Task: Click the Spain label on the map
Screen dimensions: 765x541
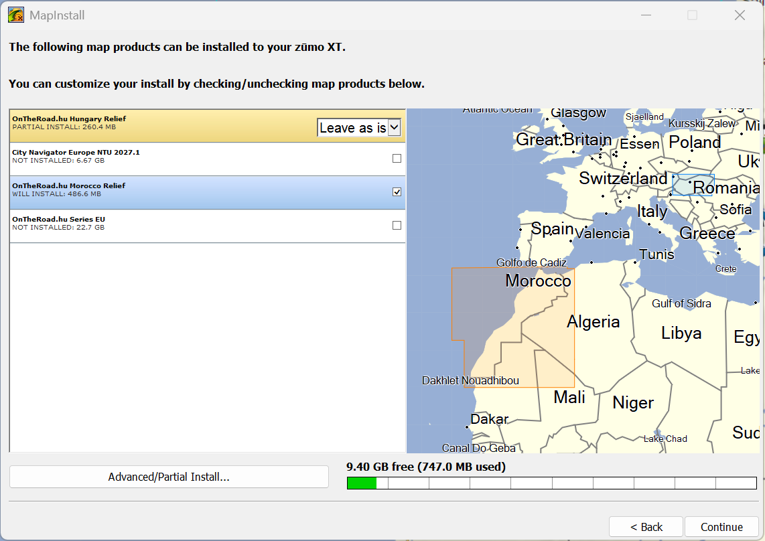Action: 553,229
